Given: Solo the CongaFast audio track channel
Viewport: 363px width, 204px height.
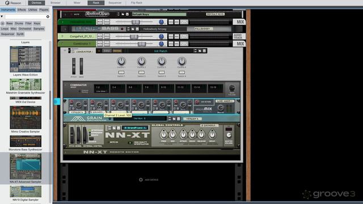Looking at the screenshot, I should click(107, 36).
